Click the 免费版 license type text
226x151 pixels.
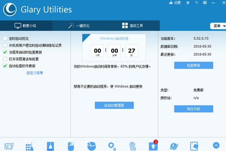point(199,90)
